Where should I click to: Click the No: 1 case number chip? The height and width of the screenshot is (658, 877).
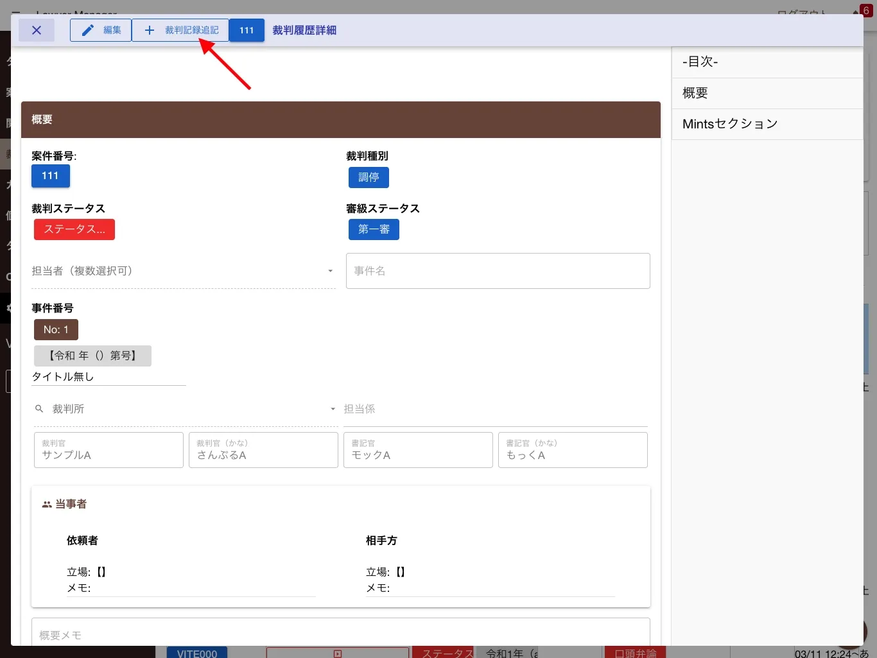coord(56,330)
